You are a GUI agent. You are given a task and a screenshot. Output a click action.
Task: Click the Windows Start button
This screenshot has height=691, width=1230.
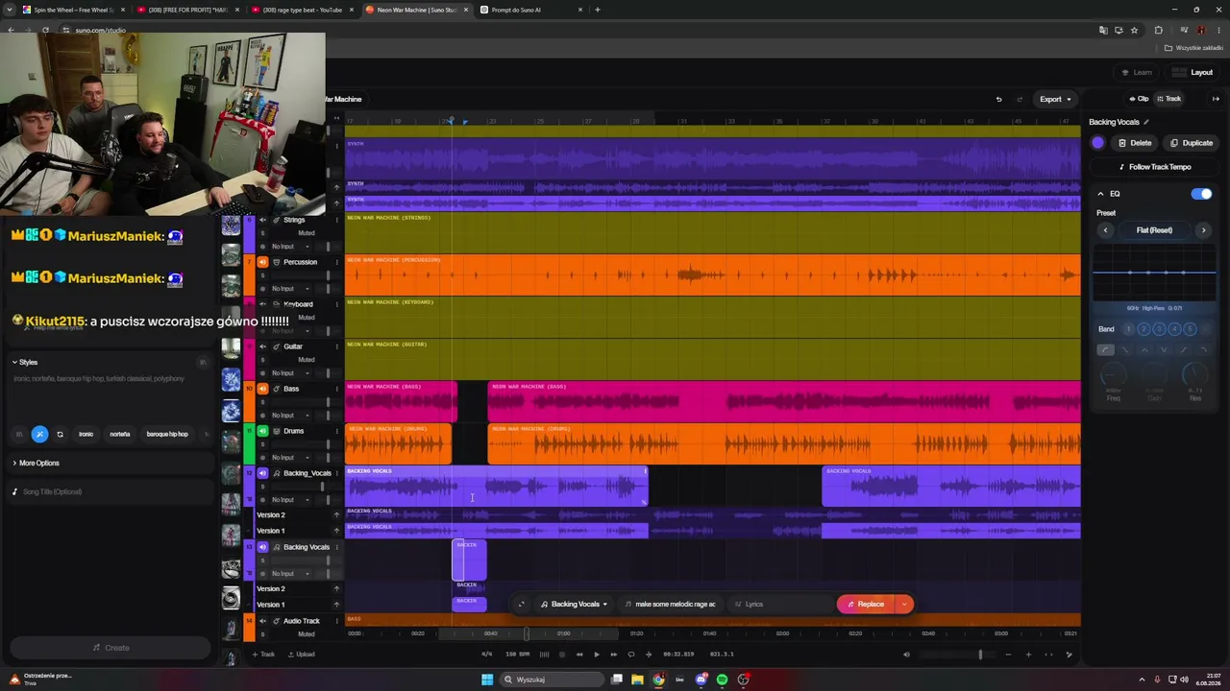(487, 679)
